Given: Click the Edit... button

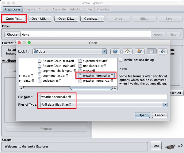Looking at the screenshot, I should point(144,19).
